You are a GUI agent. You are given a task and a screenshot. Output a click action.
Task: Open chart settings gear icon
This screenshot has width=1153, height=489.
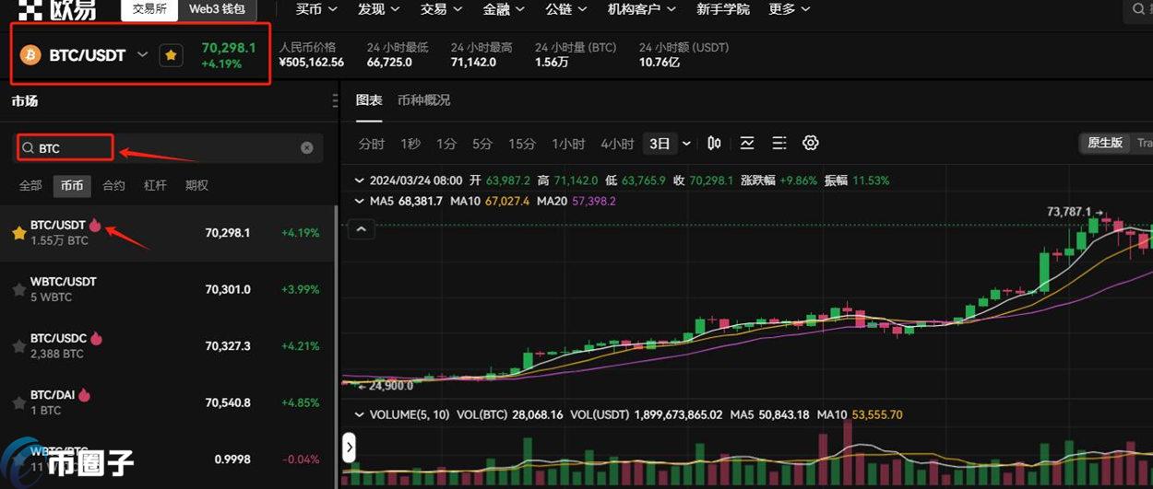coord(811,143)
